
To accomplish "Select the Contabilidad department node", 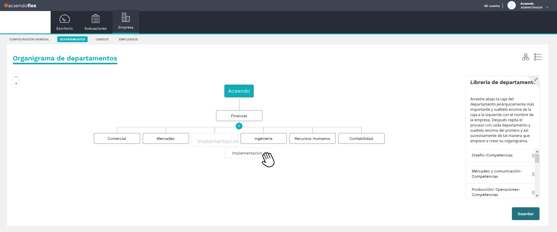I will (361, 138).
